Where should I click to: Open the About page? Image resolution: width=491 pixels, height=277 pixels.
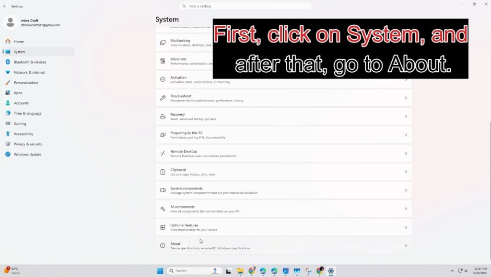(284, 245)
